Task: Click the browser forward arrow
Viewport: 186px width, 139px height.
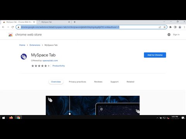Action: coord(8,27)
